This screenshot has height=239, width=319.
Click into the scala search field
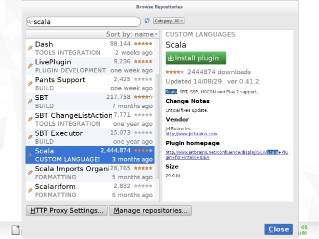click(x=83, y=22)
